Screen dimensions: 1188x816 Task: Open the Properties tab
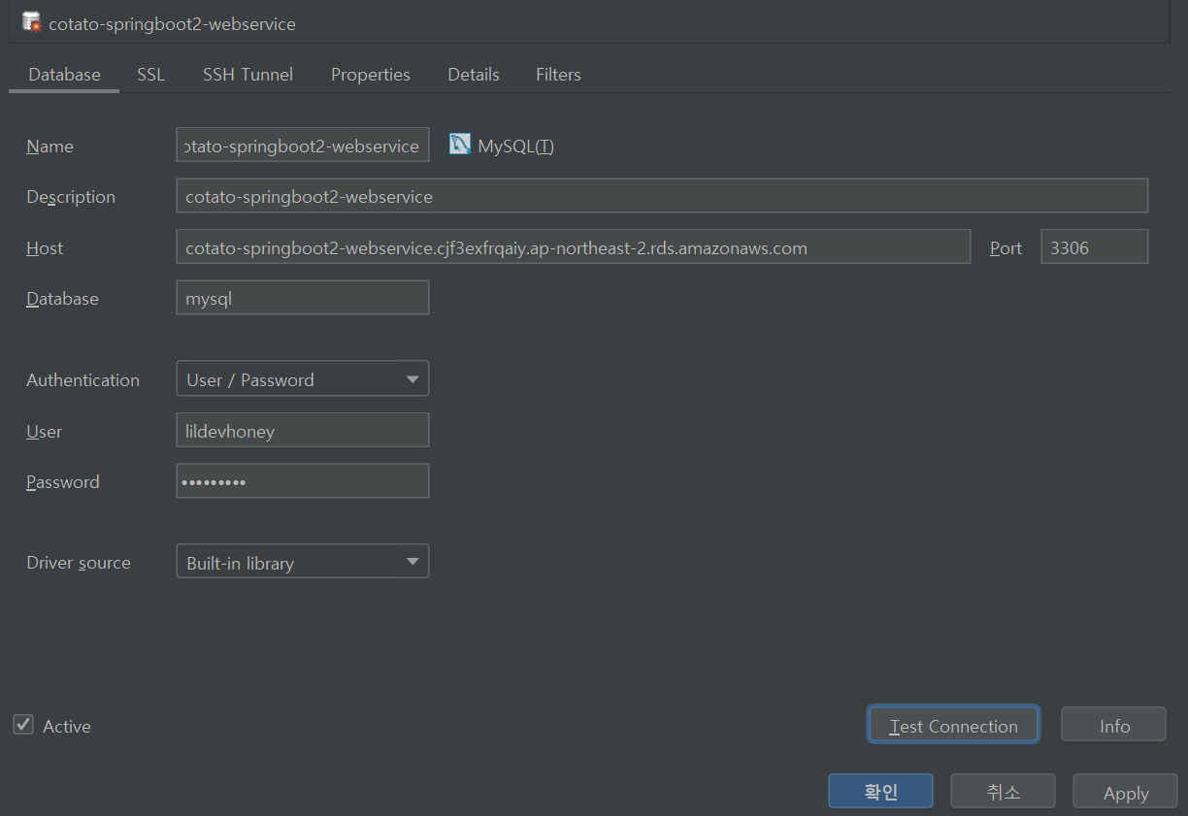coord(371,75)
